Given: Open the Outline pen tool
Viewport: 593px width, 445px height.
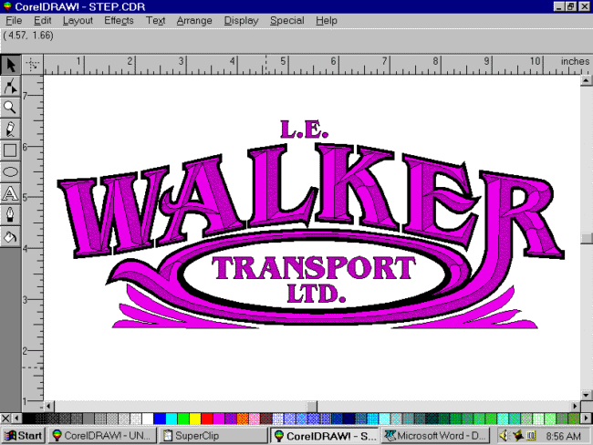Looking at the screenshot, I should pos(10,215).
